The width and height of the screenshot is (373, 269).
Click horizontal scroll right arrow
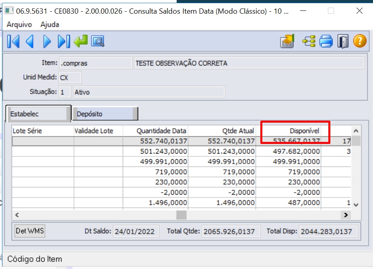tap(346, 215)
